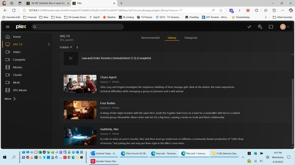Switch to the Library tab
Viewport: 295px width, 165px height.
[x=172, y=38]
